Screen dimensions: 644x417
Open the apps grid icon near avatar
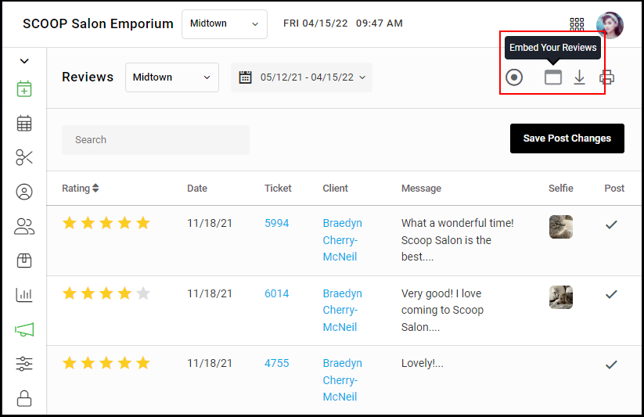coord(577,24)
